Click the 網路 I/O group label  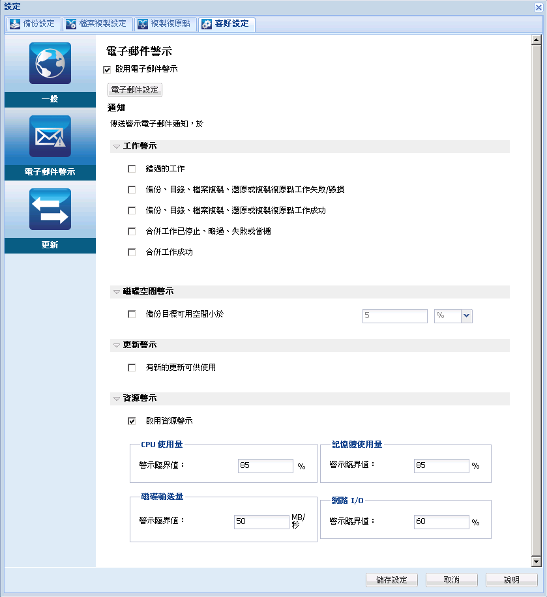click(x=347, y=501)
